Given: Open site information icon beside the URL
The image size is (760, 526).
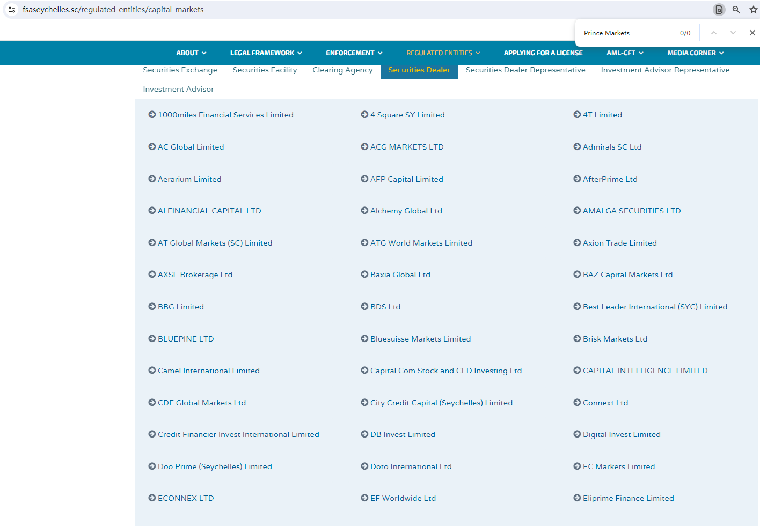Looking at the screenshot, I should (x=12, y=10).
